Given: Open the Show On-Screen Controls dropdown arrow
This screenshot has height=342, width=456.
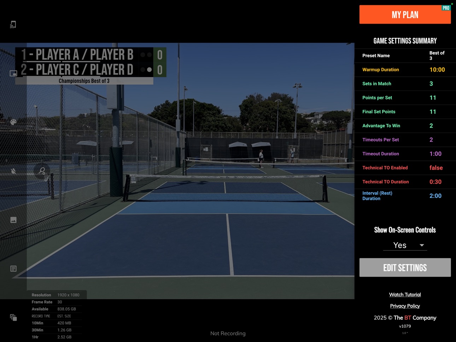Looking at the screenshot, I should [x=422, y=245].
